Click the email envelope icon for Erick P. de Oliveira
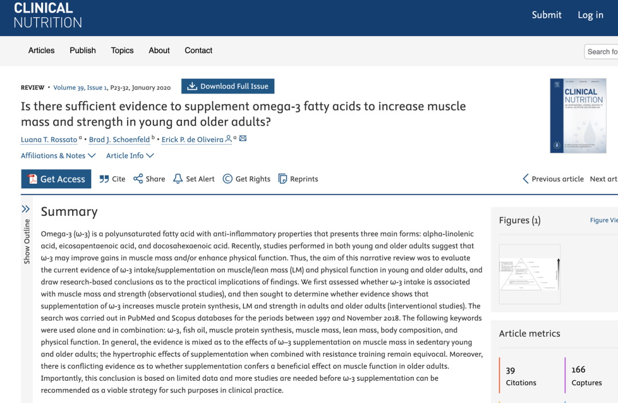Viewport: 618px width, 403px height. coord(243,139)
